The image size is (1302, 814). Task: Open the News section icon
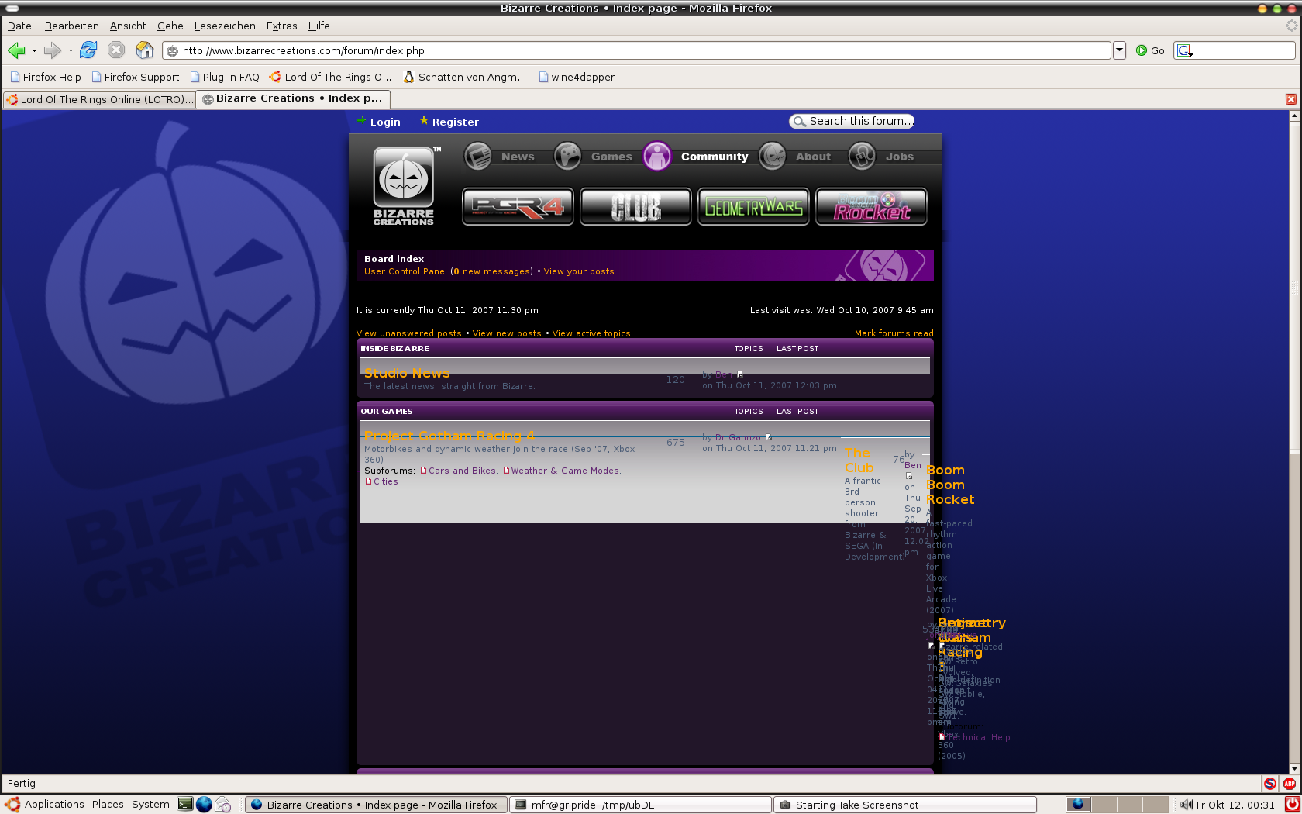(477, 156)
